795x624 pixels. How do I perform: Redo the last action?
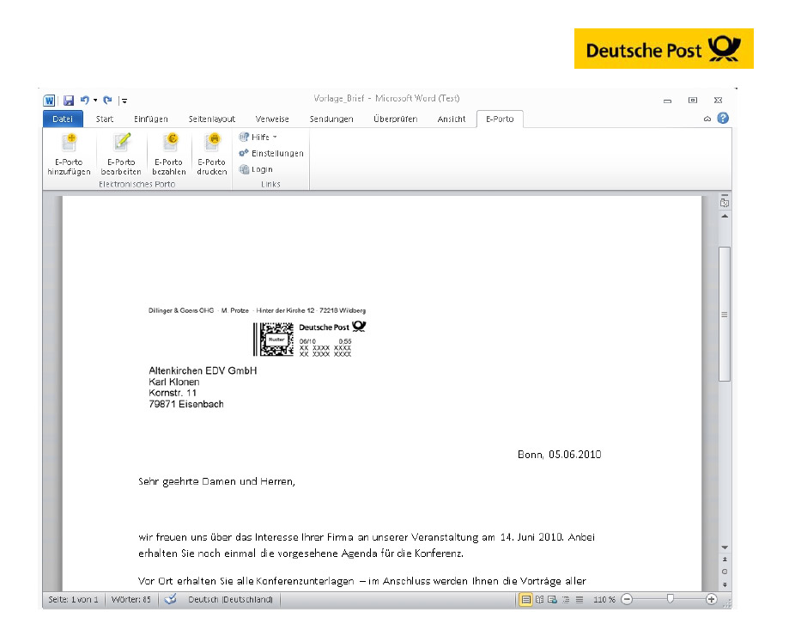(107, 101)
